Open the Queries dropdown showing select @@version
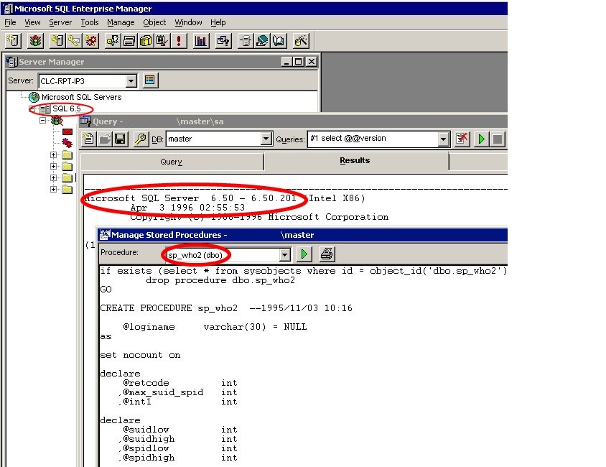Viewport: 606px width, 467px height. click(x=444, y=139)
